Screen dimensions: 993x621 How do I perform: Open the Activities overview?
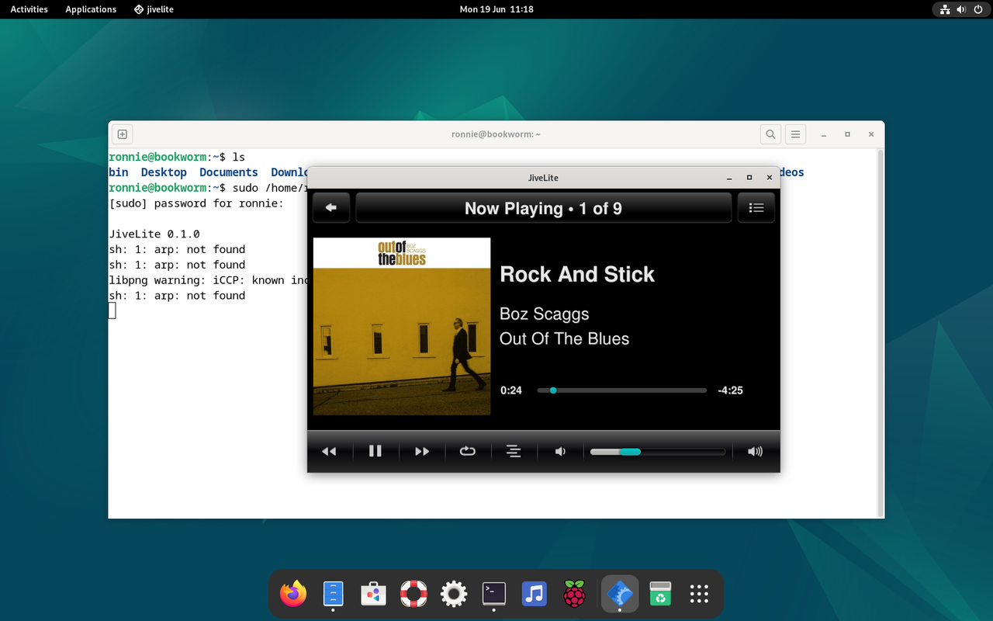(x=29, y=9)
